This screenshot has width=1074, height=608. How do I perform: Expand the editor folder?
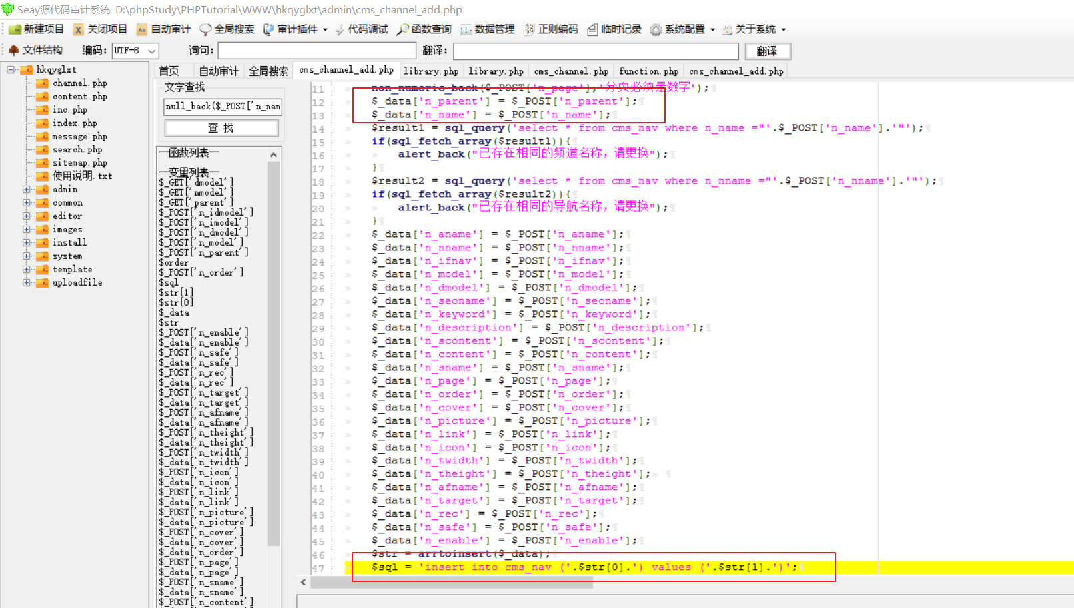[27, 216]
